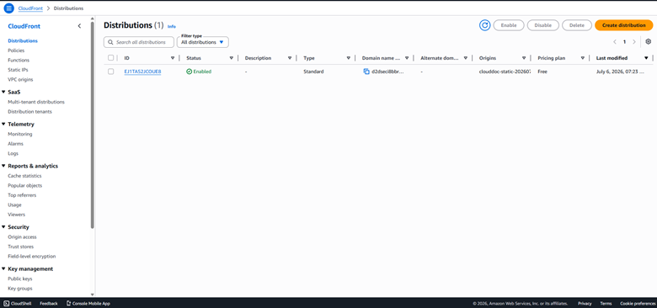
Task: Click the sidebar vertical scrollbar thumb
Action: coord(92,125)
